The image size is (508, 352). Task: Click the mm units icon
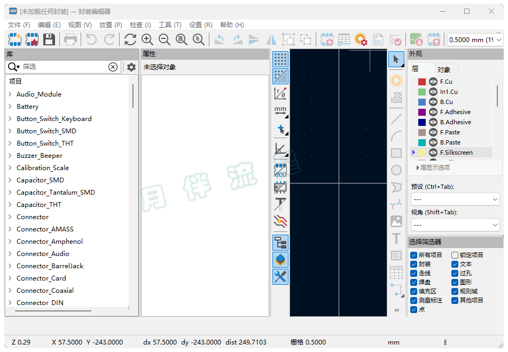pos(280,111)
